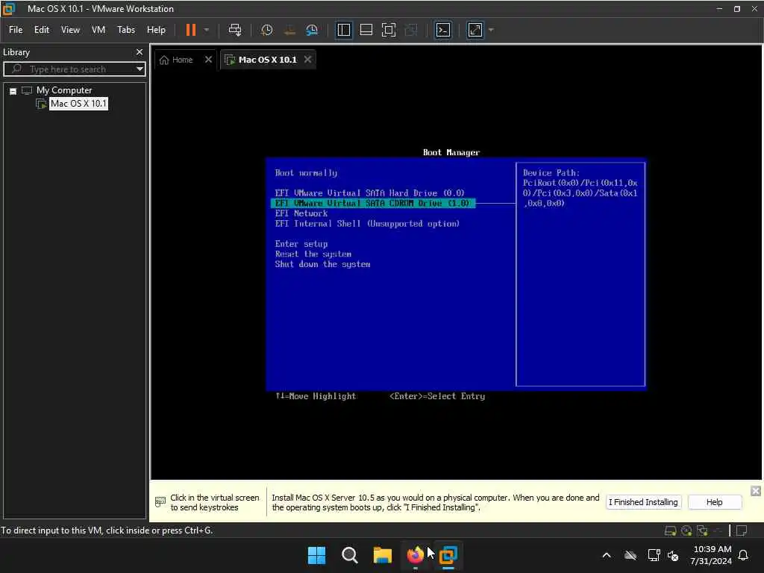Open the stretch display dropdown arrow

click(491, 30)
